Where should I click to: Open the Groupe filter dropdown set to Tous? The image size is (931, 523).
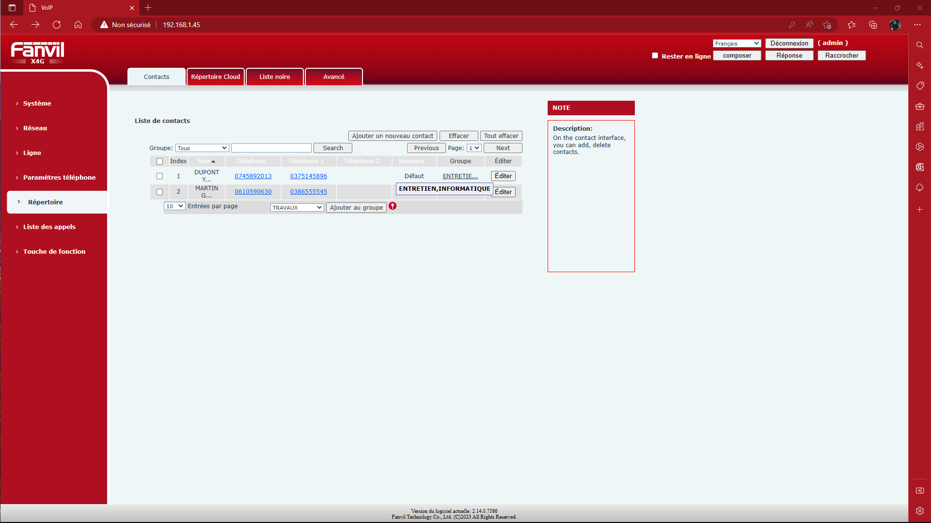pyautogui.click(x=202, y=148)
